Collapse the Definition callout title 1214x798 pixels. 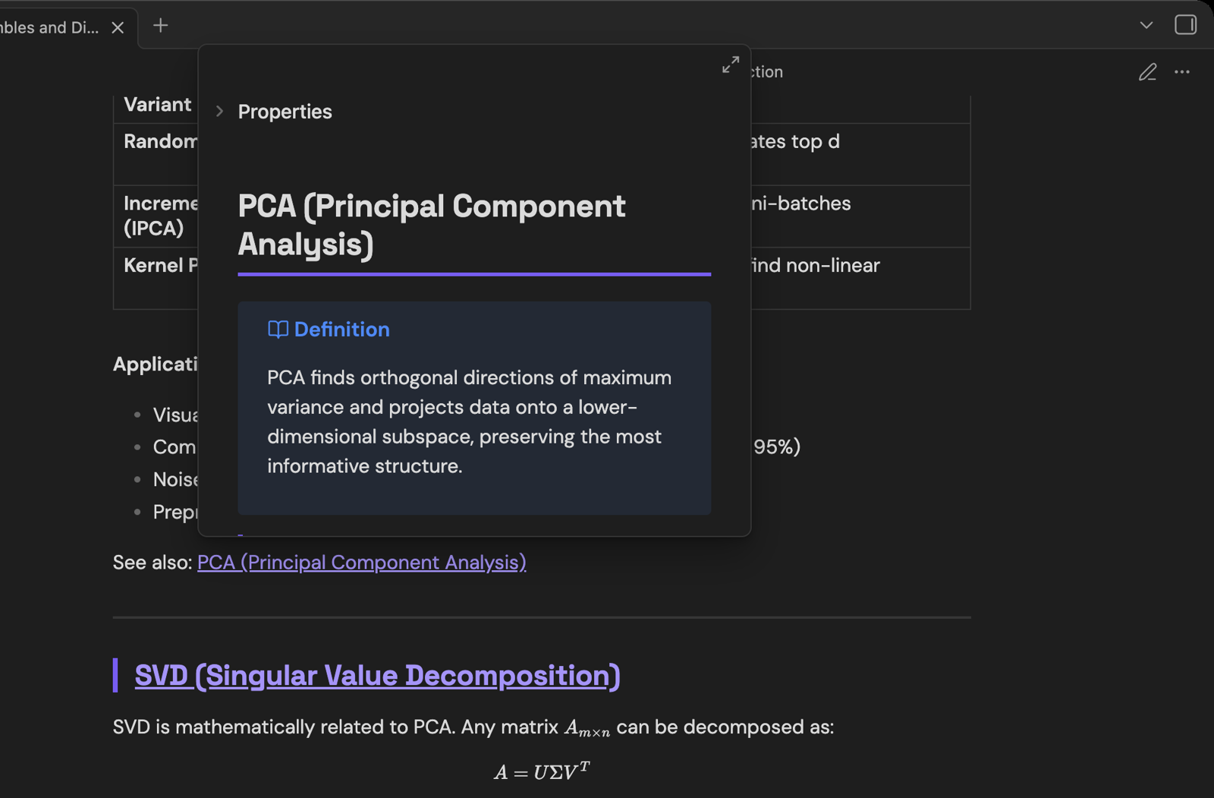tap(341, 330)
